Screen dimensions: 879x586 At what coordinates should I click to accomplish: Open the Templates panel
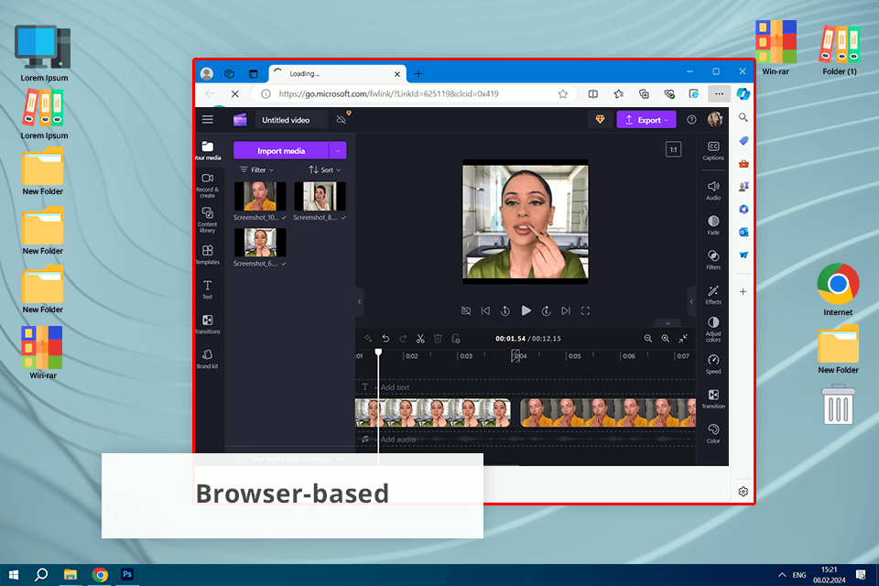pyautogui.click(x=208, y=255)
